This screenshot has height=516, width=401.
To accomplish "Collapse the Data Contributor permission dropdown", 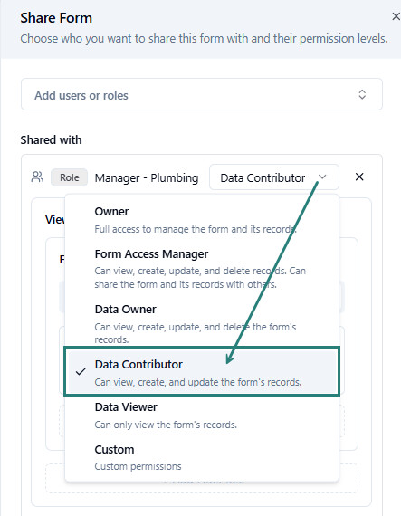I will [x=274, y=177].
